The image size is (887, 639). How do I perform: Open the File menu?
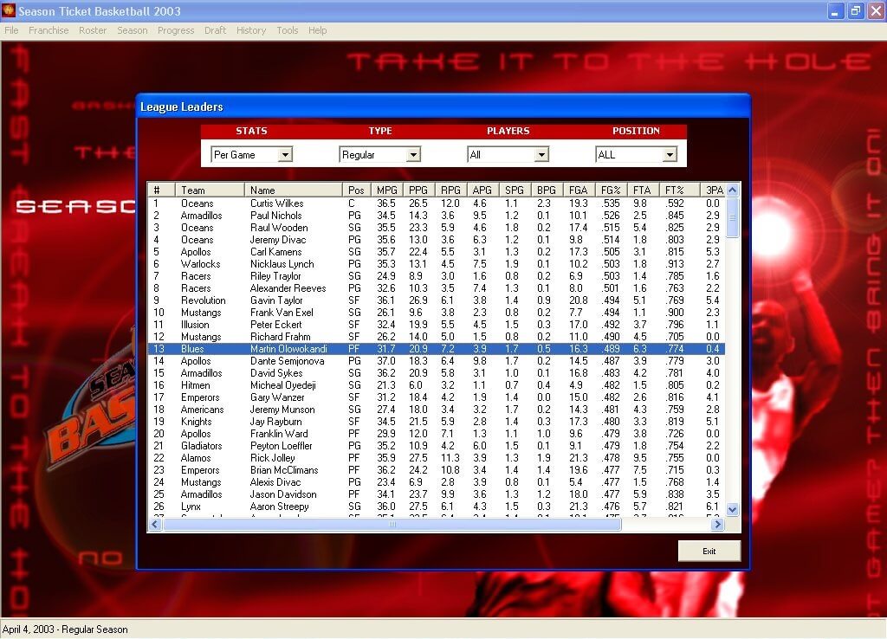(11, 30)
